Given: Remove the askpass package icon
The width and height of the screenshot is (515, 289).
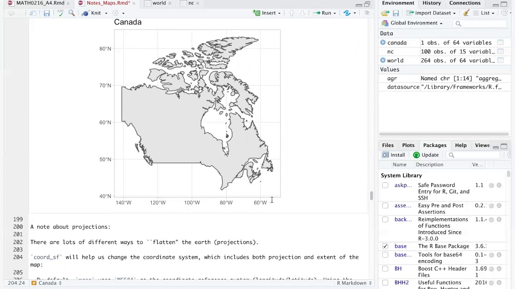Looking at the screenshot, I should click(499, 185).
